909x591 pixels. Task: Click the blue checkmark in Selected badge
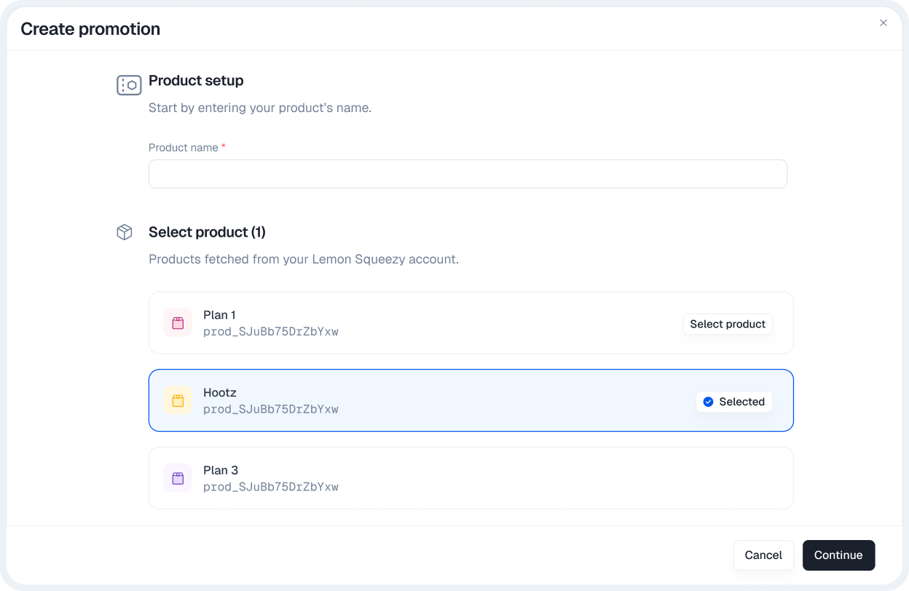click(x=708, y=402)
